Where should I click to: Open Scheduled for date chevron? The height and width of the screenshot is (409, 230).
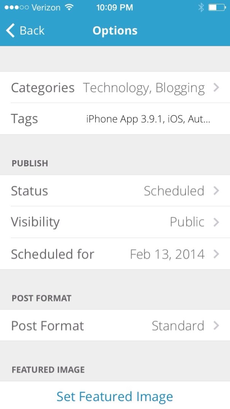pyautogui.click(x=216, y=254)
